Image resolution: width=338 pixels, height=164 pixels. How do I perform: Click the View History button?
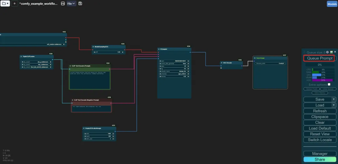320,93
